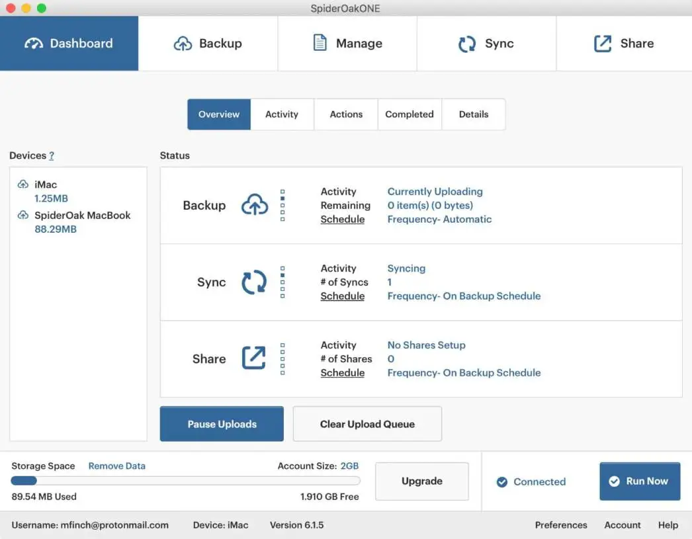Click the 1.25MB size under iMac
Image resolution: width=692 pixels, height=539 pixels.
pos(51,198)
